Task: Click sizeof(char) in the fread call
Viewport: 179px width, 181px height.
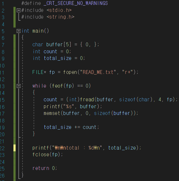Action: (x=136, y=100)
